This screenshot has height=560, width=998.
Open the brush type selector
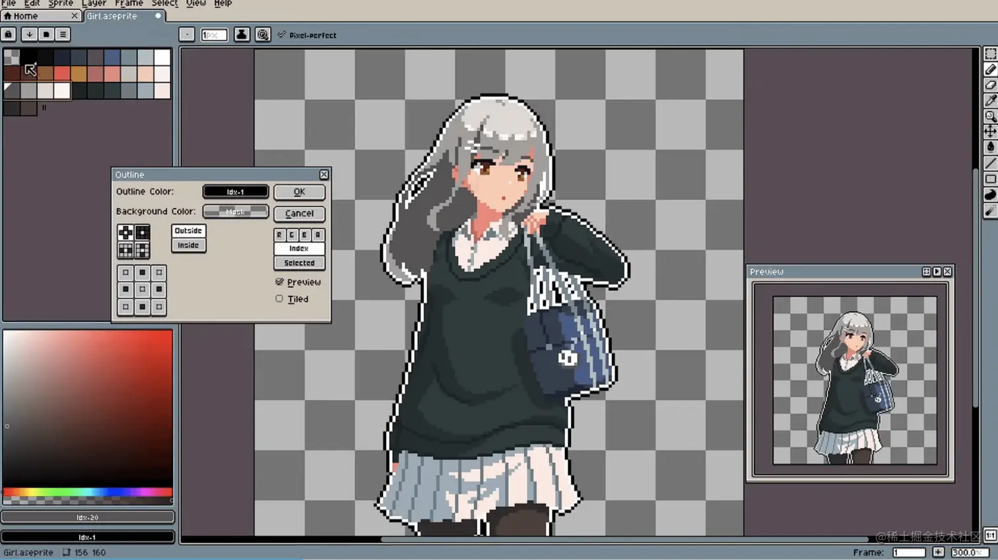coord(187,35)
